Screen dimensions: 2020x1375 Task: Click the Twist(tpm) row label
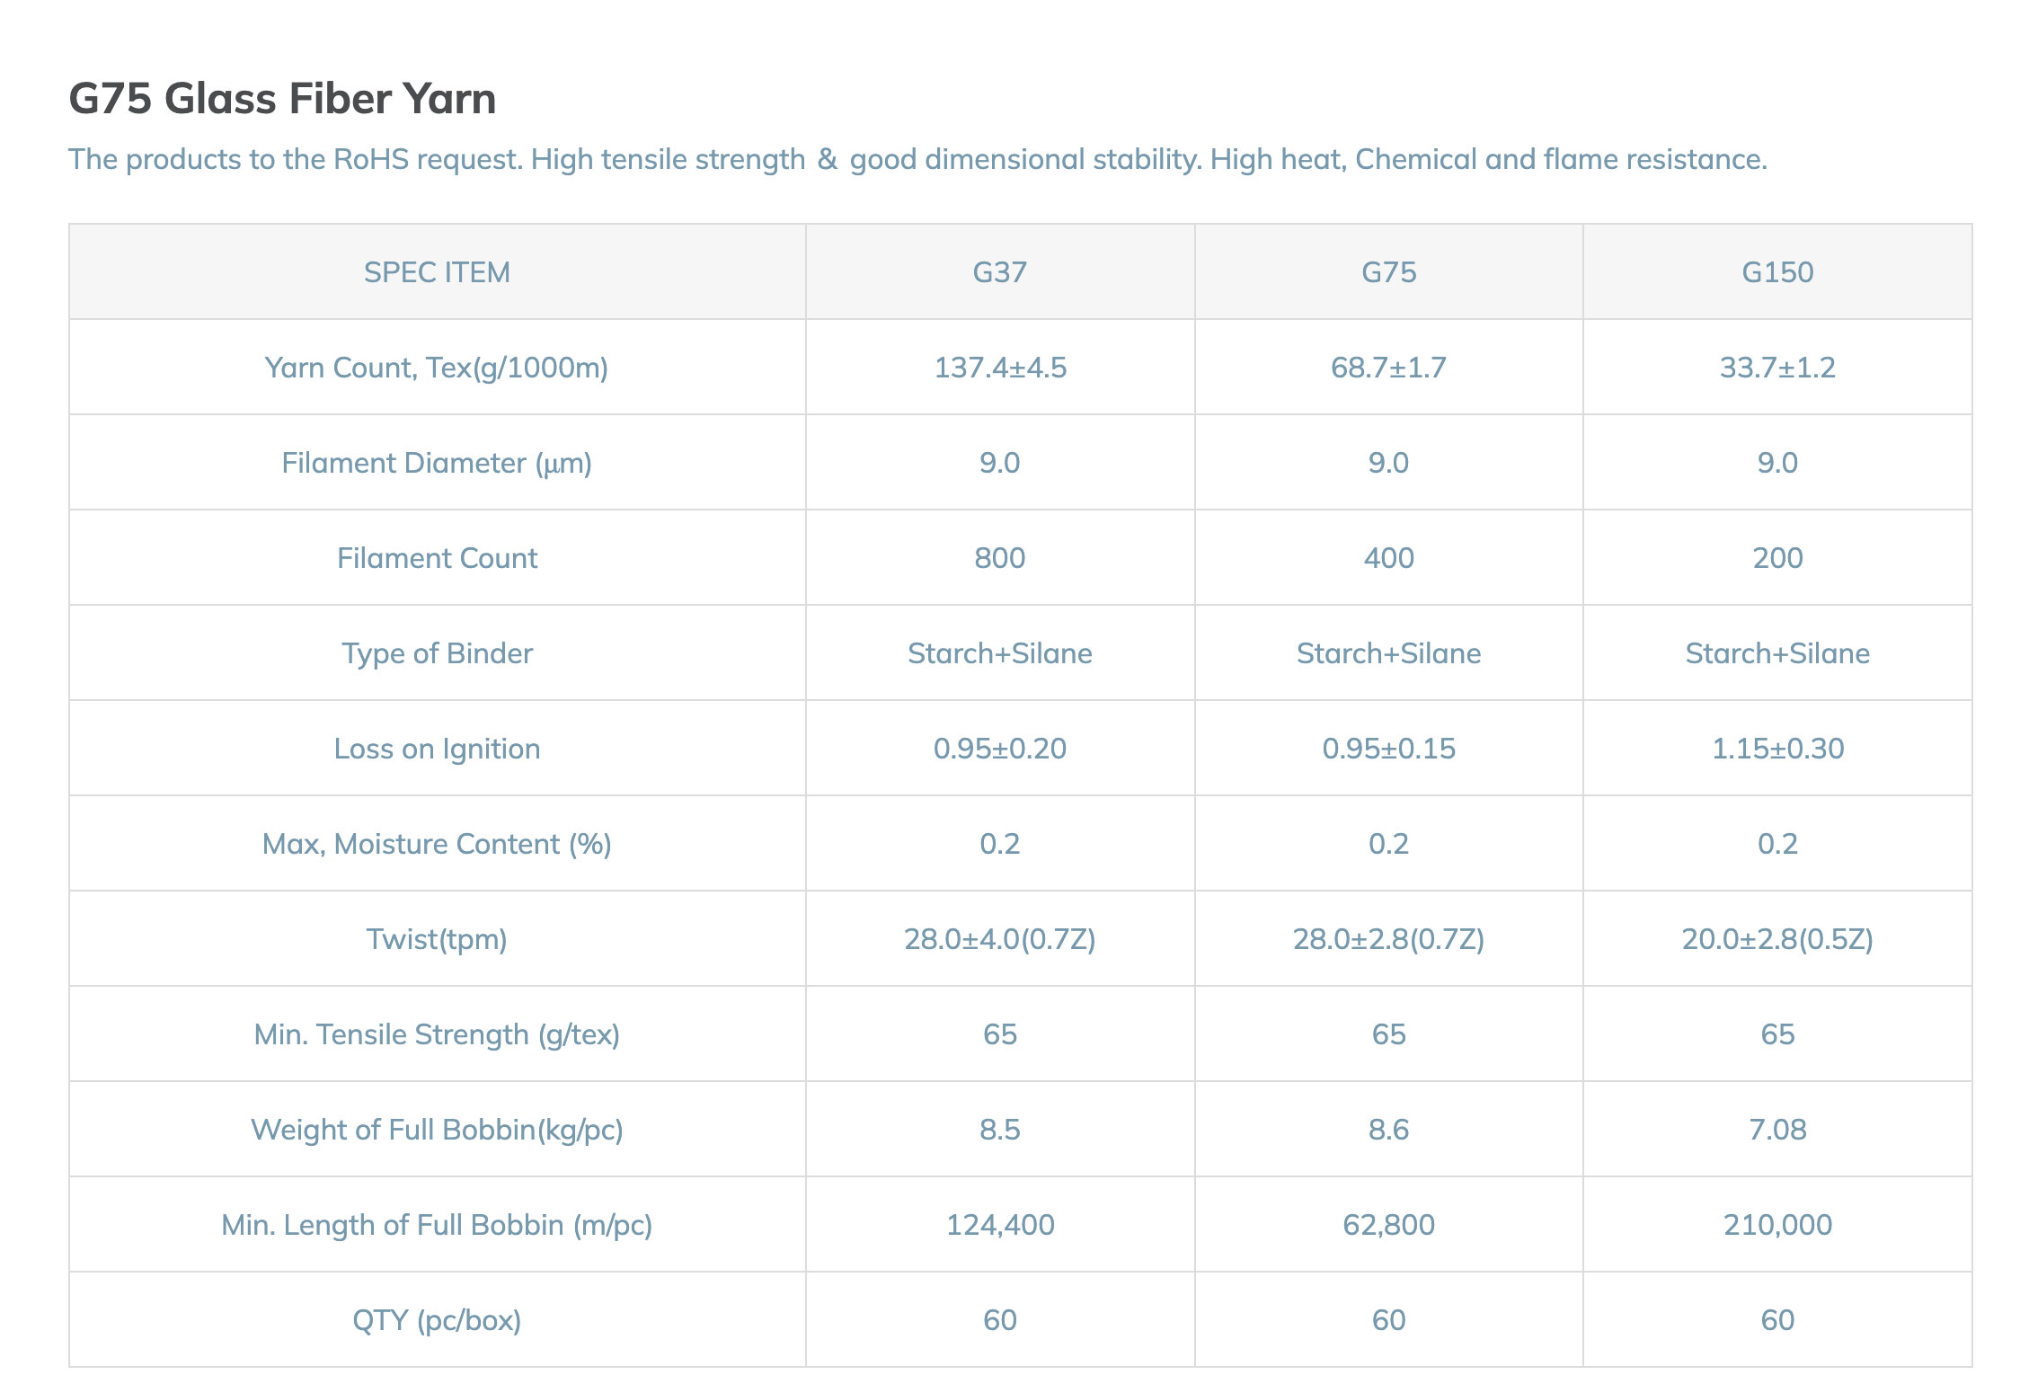437,939
